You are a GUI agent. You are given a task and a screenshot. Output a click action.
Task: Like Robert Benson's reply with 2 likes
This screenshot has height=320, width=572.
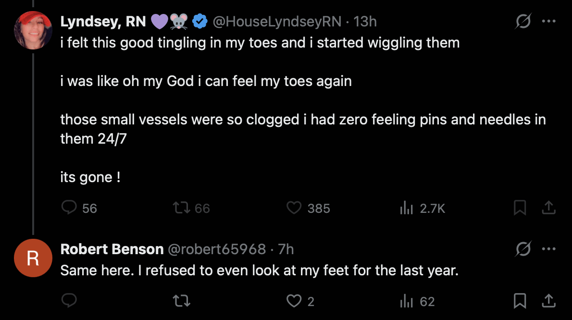[294, 301]
